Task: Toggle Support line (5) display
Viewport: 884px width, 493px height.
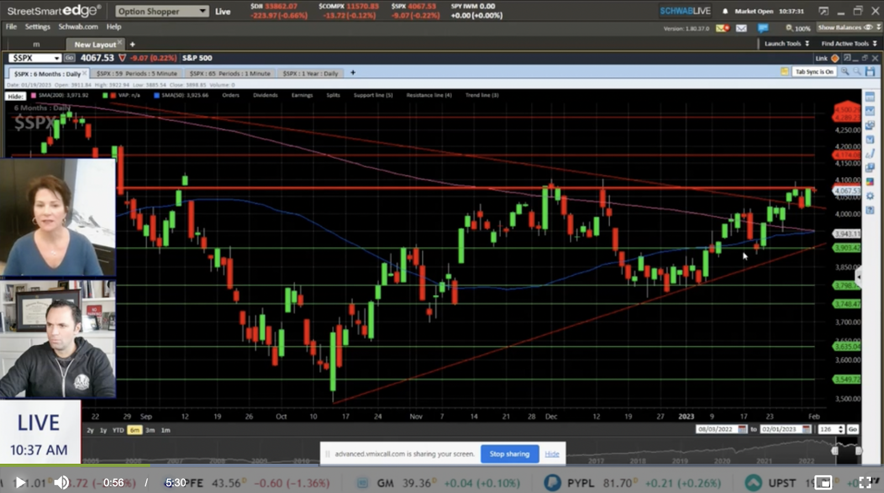Action: pyautogui.click(x=373, y=95)
